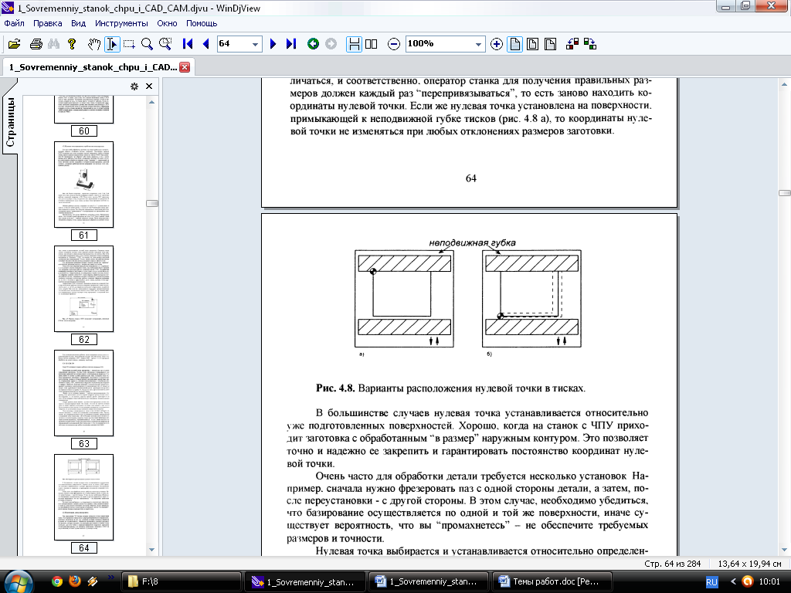The width and height of the screenshot is (791, 593).
Task: Close the document tab with red X
Action: point(185,67)
